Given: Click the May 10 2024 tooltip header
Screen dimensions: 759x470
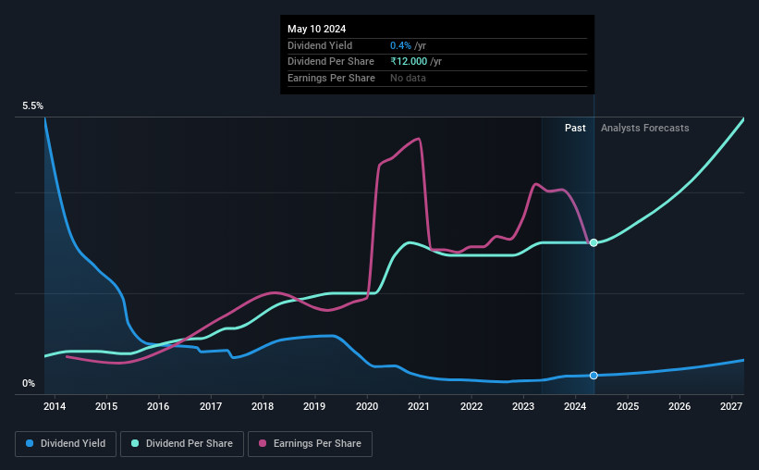Looking at the screenshot, I should pyautogui.click(x=316, y=29).
